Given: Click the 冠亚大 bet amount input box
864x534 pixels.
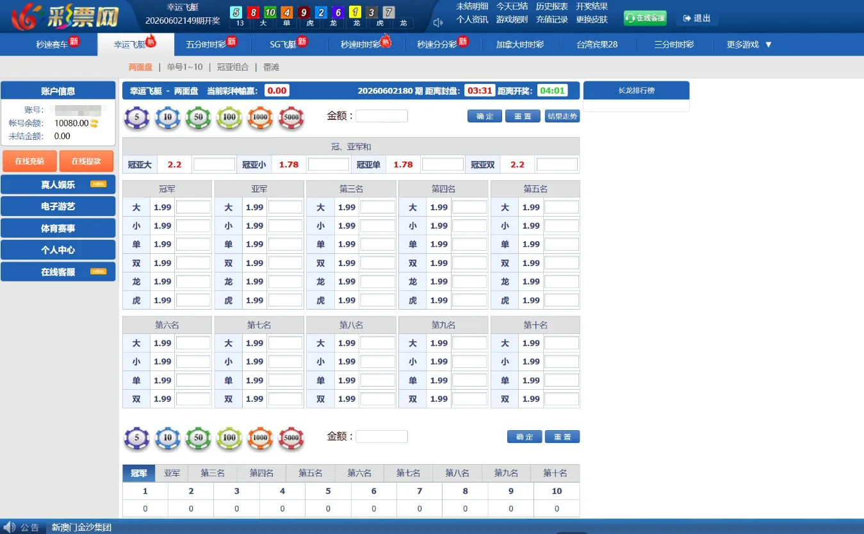Looking at the screenshot, I should tap(215, 165).
